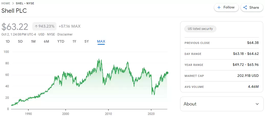Select the 5D time range tab
The image size is (265, 120).
tap(20, 41)
